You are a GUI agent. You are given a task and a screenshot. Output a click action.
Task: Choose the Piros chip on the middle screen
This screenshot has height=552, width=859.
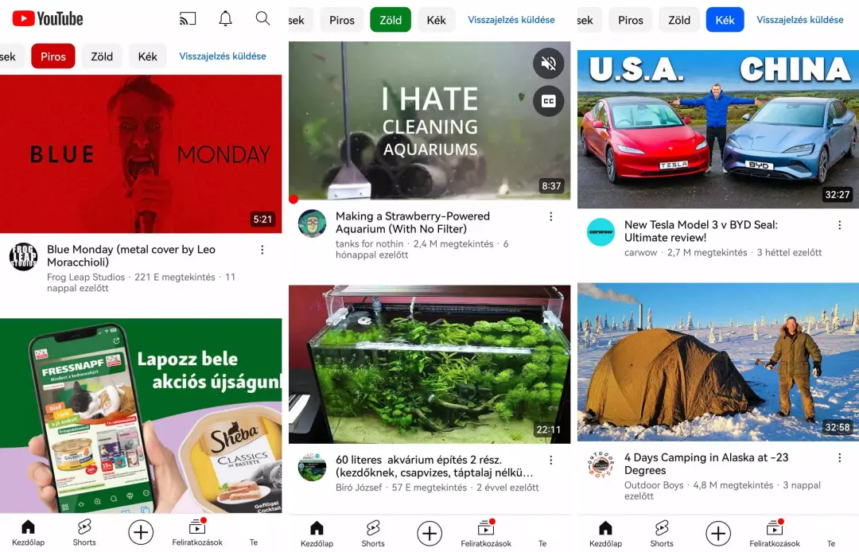pos(342,20)
